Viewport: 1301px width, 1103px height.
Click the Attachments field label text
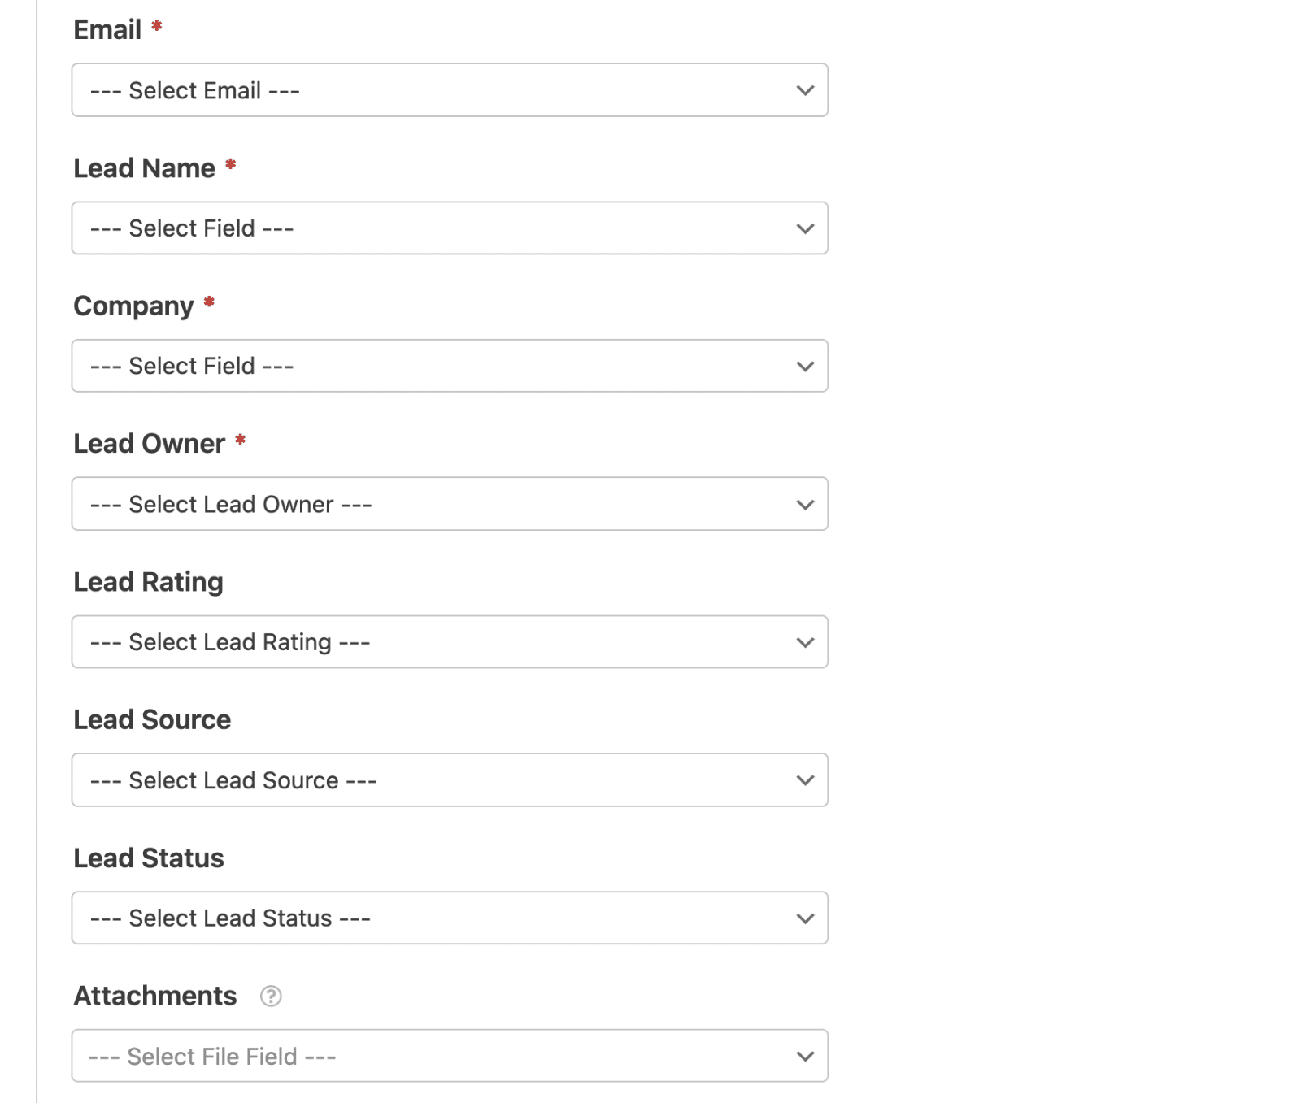tap(155, 996)
